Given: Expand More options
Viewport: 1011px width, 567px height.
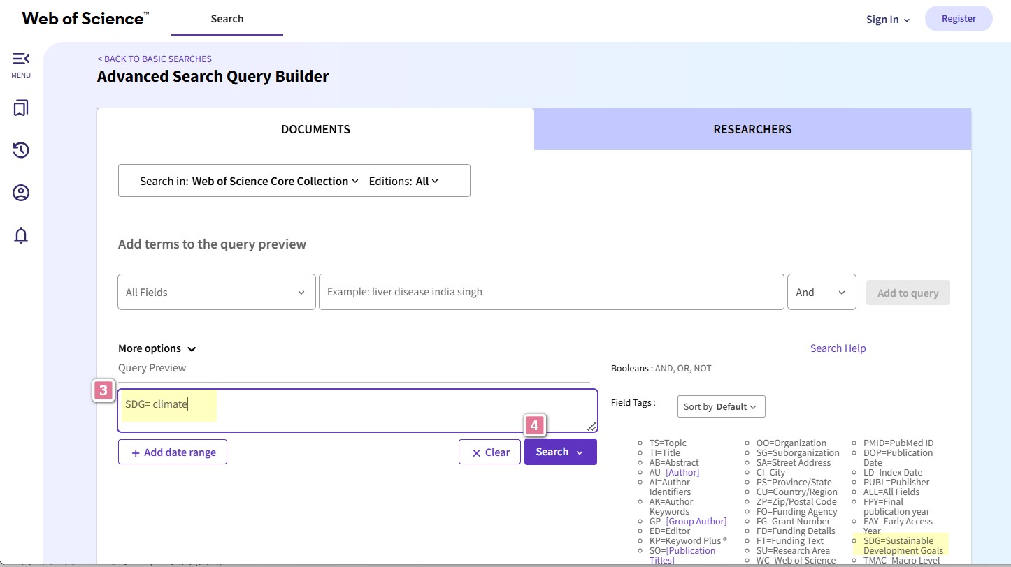Looking at the screenshot, I should (x=157, y=348).
